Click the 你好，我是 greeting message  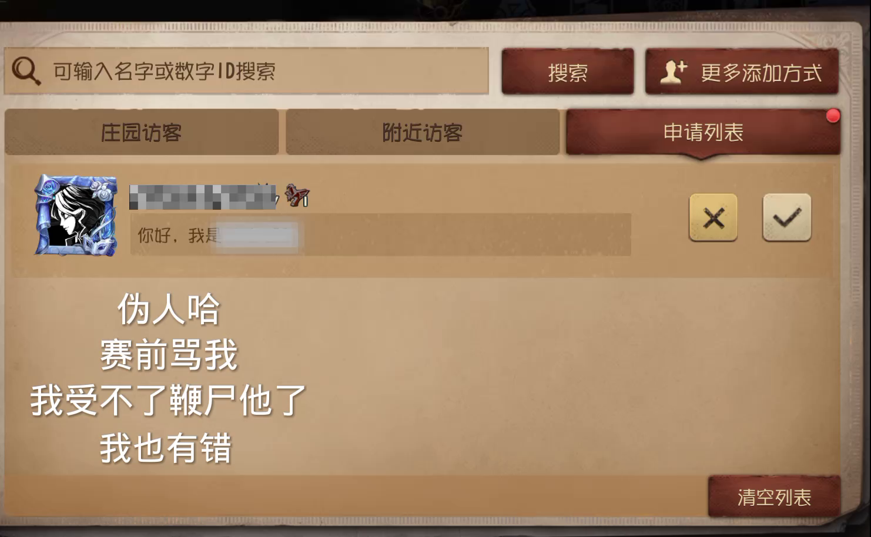[x=380, y=235]
